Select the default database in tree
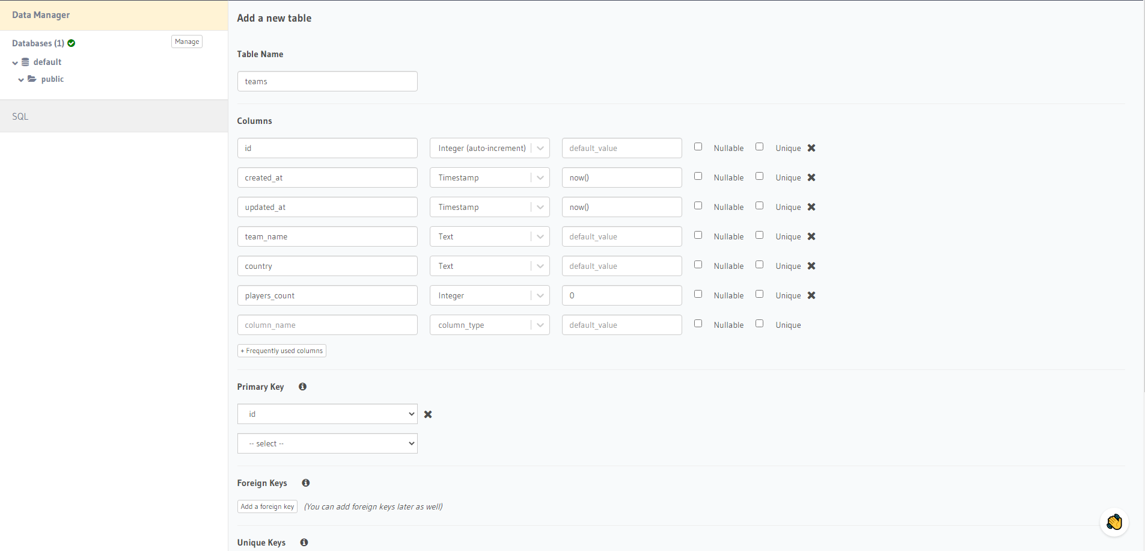 click(x=47, y=62)
